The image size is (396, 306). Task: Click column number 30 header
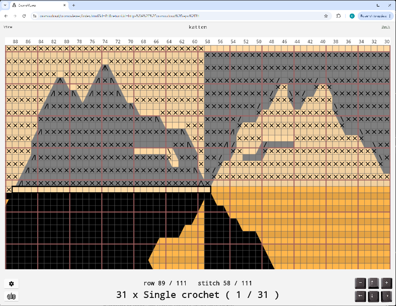coord(387,41)
